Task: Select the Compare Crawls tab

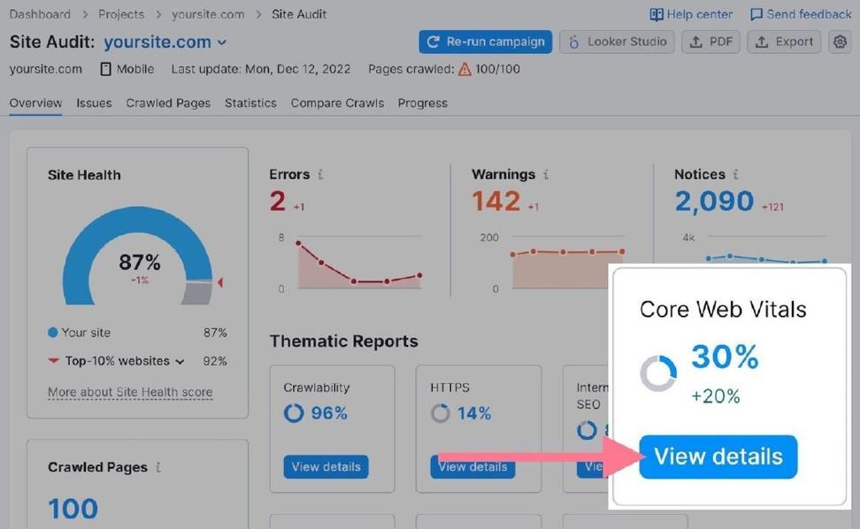Action: (337, 103)
